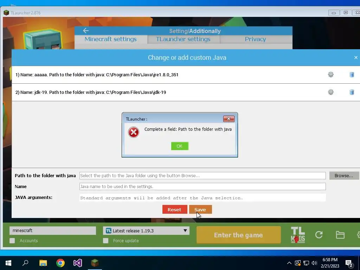Screen dimensions: 360x270
Task: Toggle the Accounts checkbox
Action: point(12,240)
